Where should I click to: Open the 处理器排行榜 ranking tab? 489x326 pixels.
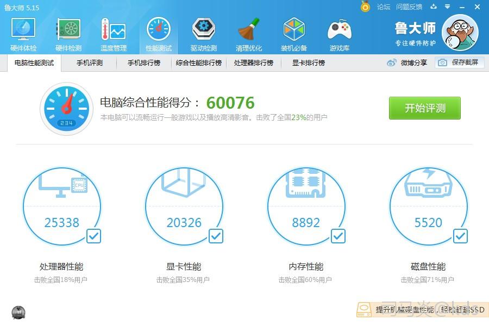click(x=253, y=62)
